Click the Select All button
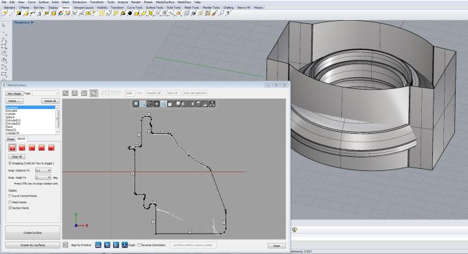 coord(172,93)
